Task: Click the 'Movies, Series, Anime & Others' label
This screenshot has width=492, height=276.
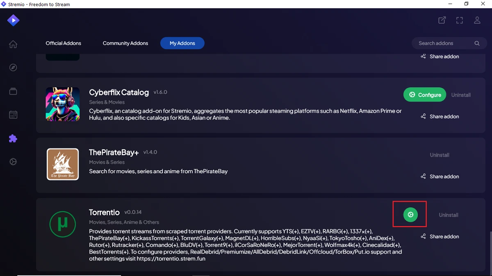Action: 124,222
